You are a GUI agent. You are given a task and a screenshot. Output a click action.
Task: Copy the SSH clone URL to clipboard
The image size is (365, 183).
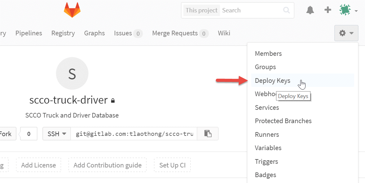(x=208, y=134)
